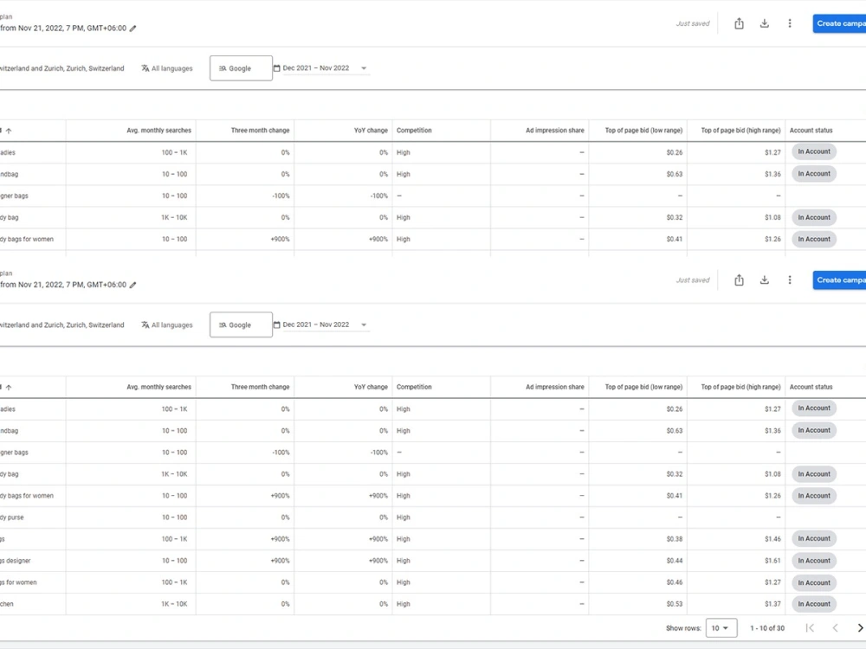Screen dimensions: 866x649
Task: Click the Account status header in the upper table
Action: click(811, 131)
